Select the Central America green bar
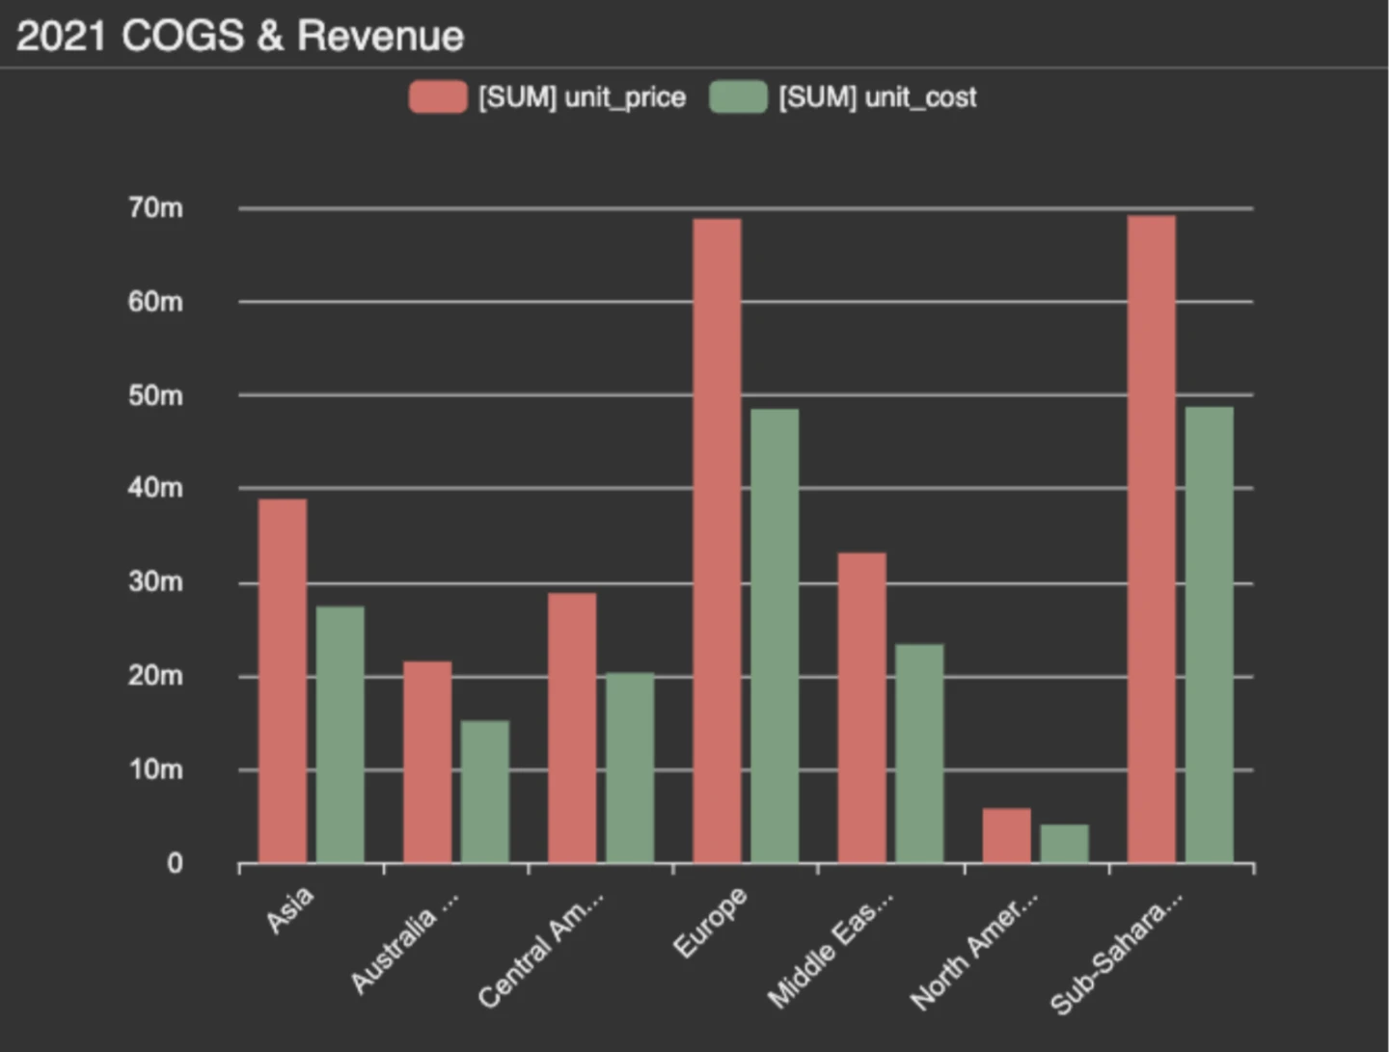The height and width of the screenshot is (1052, 1389). (x=630, y=768)
